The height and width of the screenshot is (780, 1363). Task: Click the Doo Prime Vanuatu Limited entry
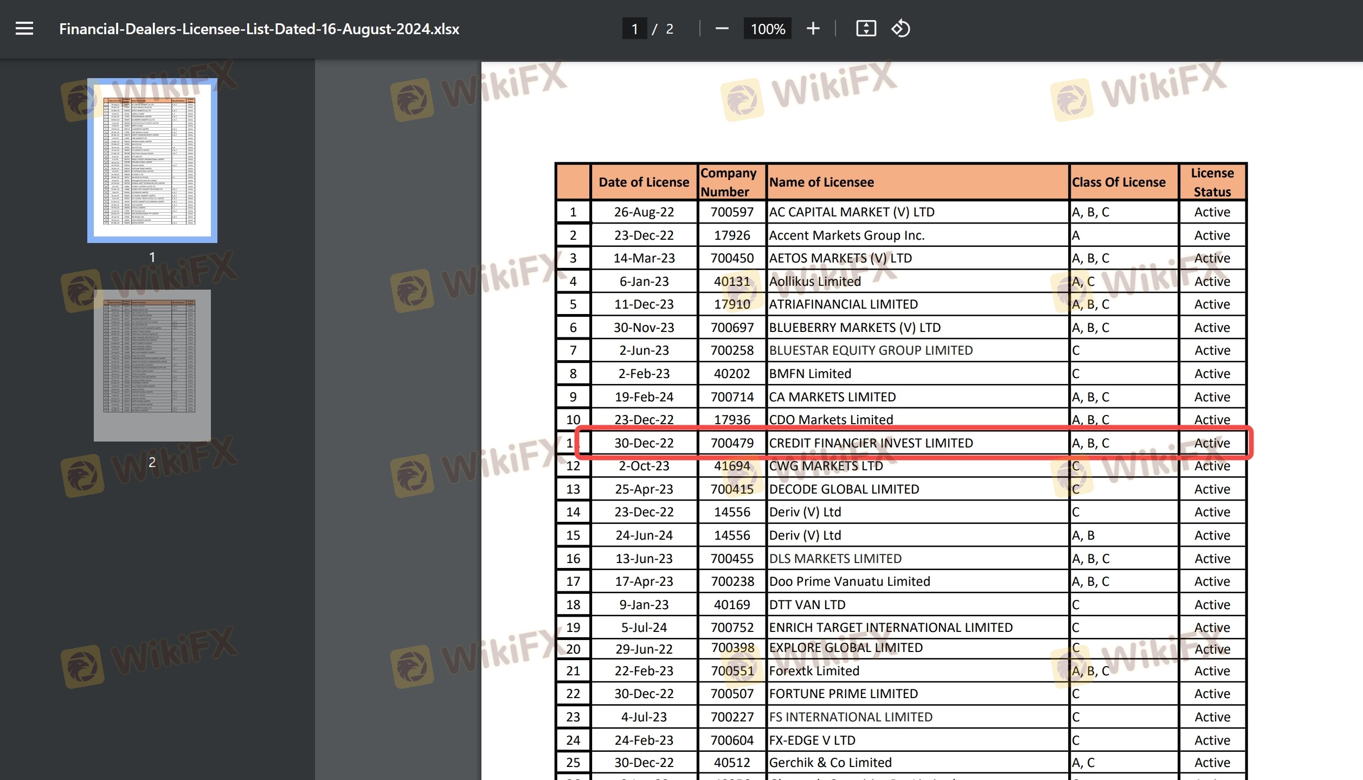click(850, 581)
